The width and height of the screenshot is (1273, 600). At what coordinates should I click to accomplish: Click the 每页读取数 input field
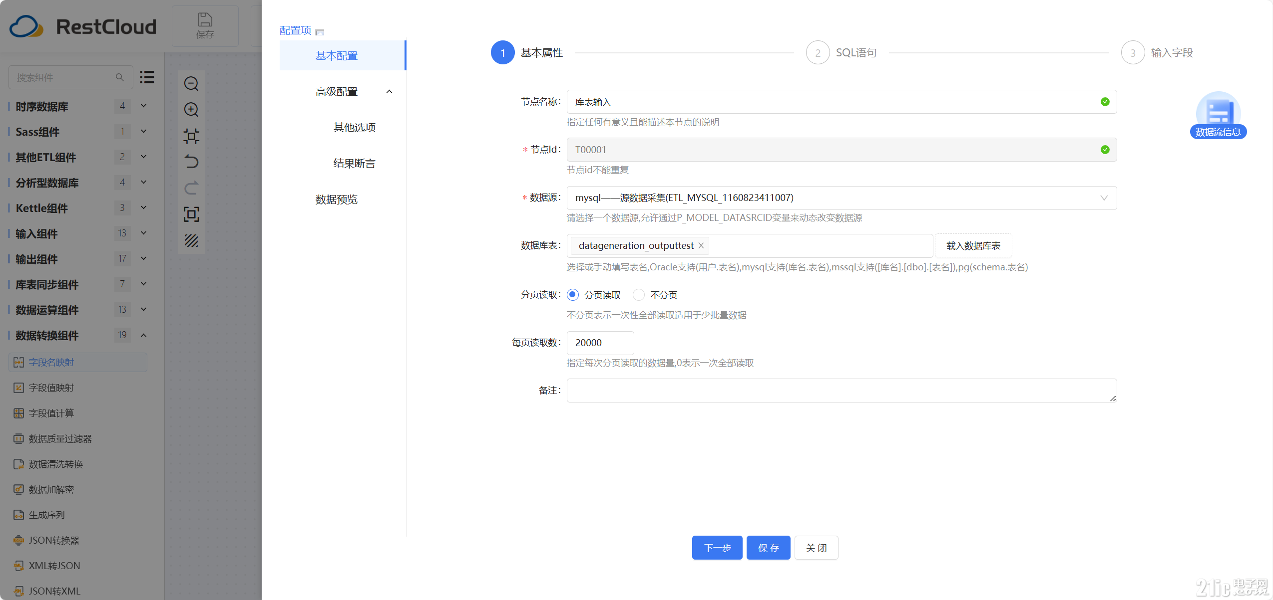coord(600,343)
